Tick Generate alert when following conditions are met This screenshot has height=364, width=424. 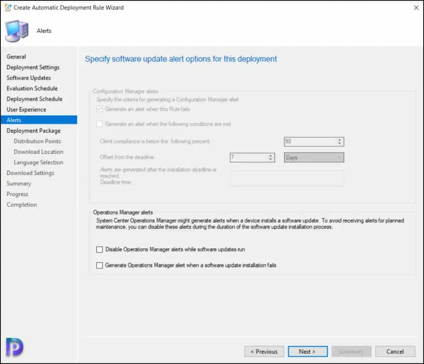(x=99, y=124)
